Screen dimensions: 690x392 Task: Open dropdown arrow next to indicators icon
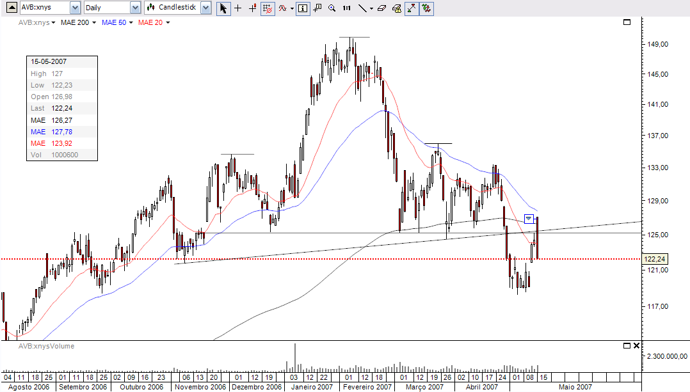(292, 8)
